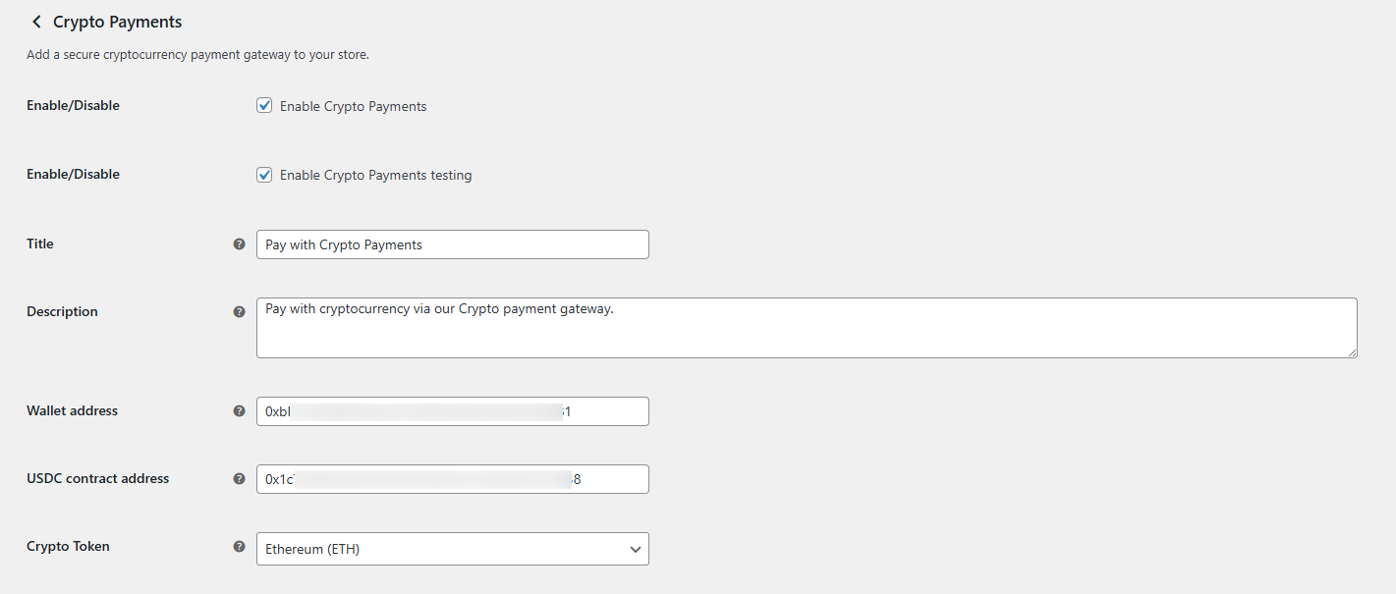This screenshot has height=594, width=1396.
Task: Toggle the Enable Crypto Payments testing checkbox
Action: 264,175
